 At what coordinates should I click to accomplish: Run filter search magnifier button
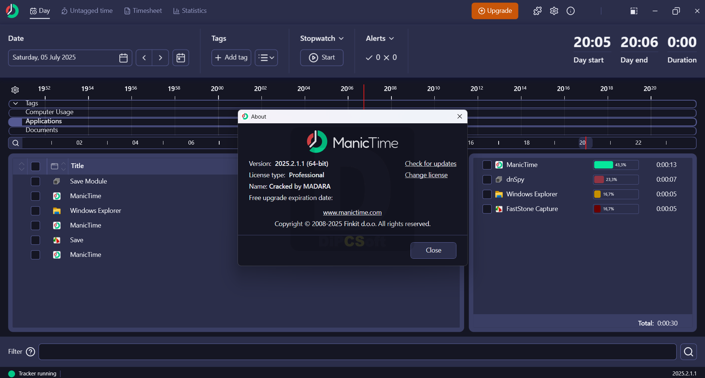click(x=688, y=352)
